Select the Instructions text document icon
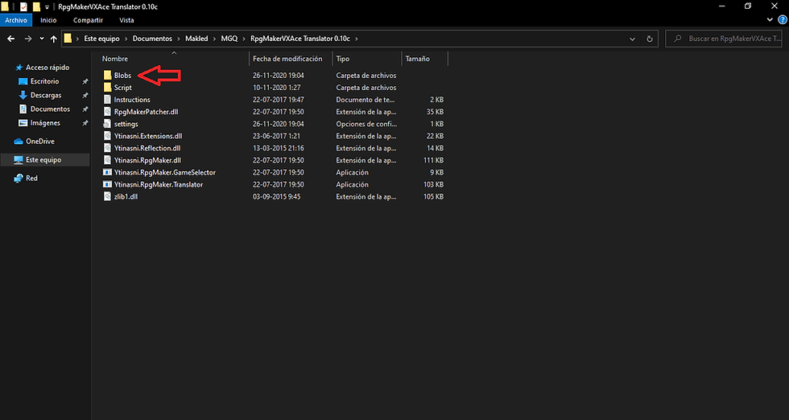This screenshot has height=420, width=789. pyautogui.click(x=107, y=100)
